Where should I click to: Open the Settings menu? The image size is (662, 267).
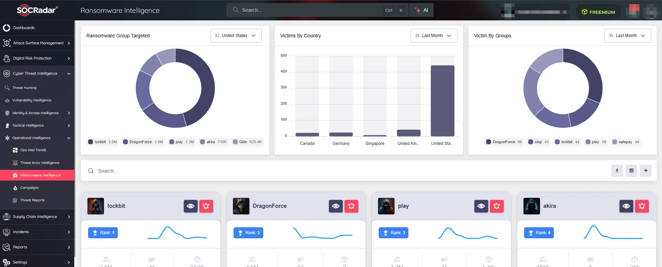[x=37, y=262]
